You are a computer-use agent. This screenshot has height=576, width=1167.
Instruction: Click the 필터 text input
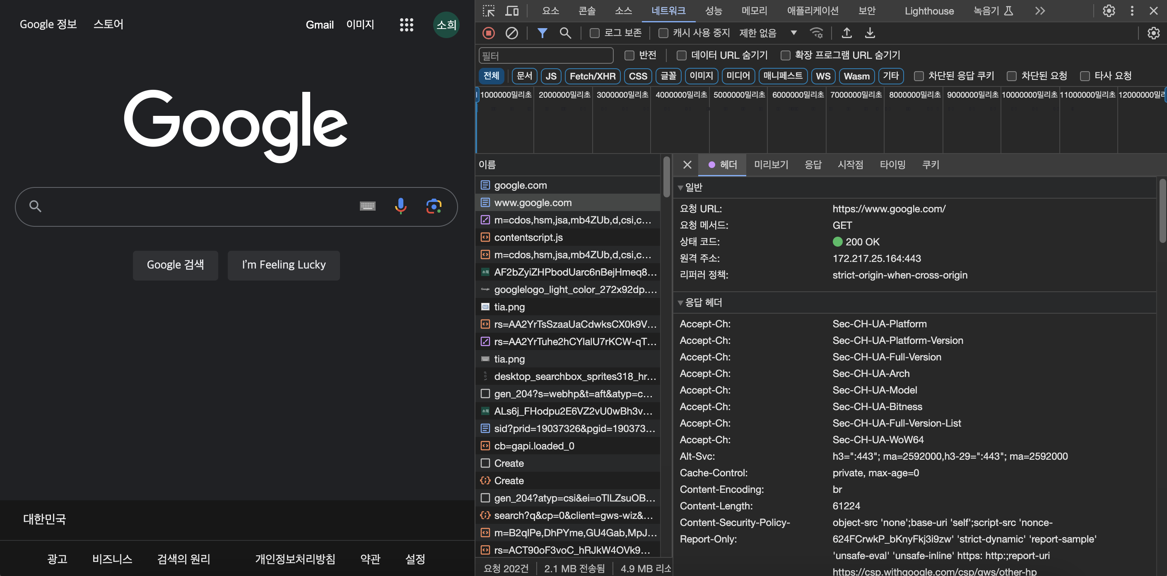point(545,56)
